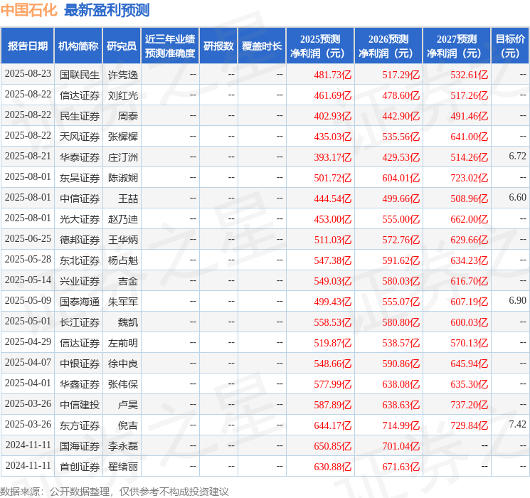Screen dimensions: 530x498
Task: Click analyst name 朱军军
Action: click(123, 302)
